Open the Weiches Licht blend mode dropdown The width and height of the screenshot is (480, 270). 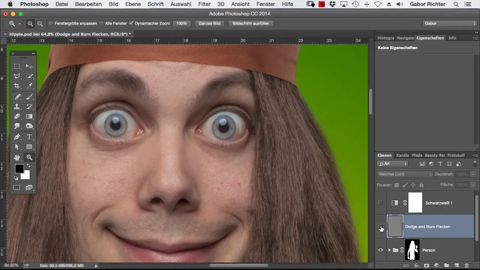pyautogui.click(x=405, y=174)
